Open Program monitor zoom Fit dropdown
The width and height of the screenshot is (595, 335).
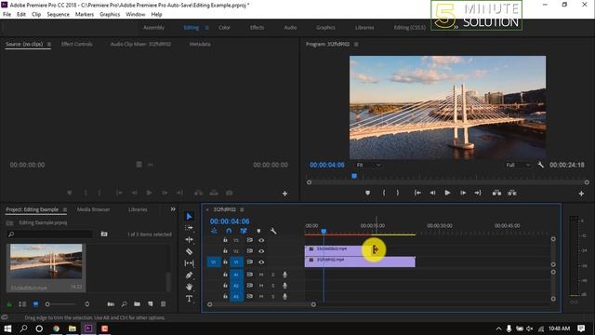[x=368, y=165]
